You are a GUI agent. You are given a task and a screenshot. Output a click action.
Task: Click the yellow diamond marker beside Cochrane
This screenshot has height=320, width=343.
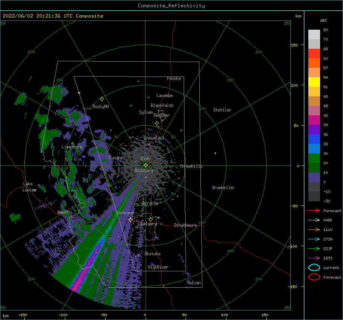pos(130,220)
